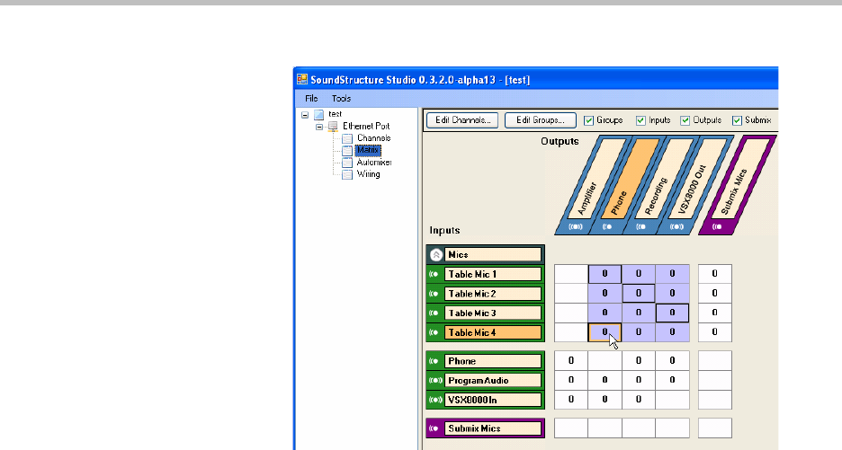This screenshot has width=842, height=450.
Task: Uncheck the Outputs checkbox
Action: tap(685, 120)
